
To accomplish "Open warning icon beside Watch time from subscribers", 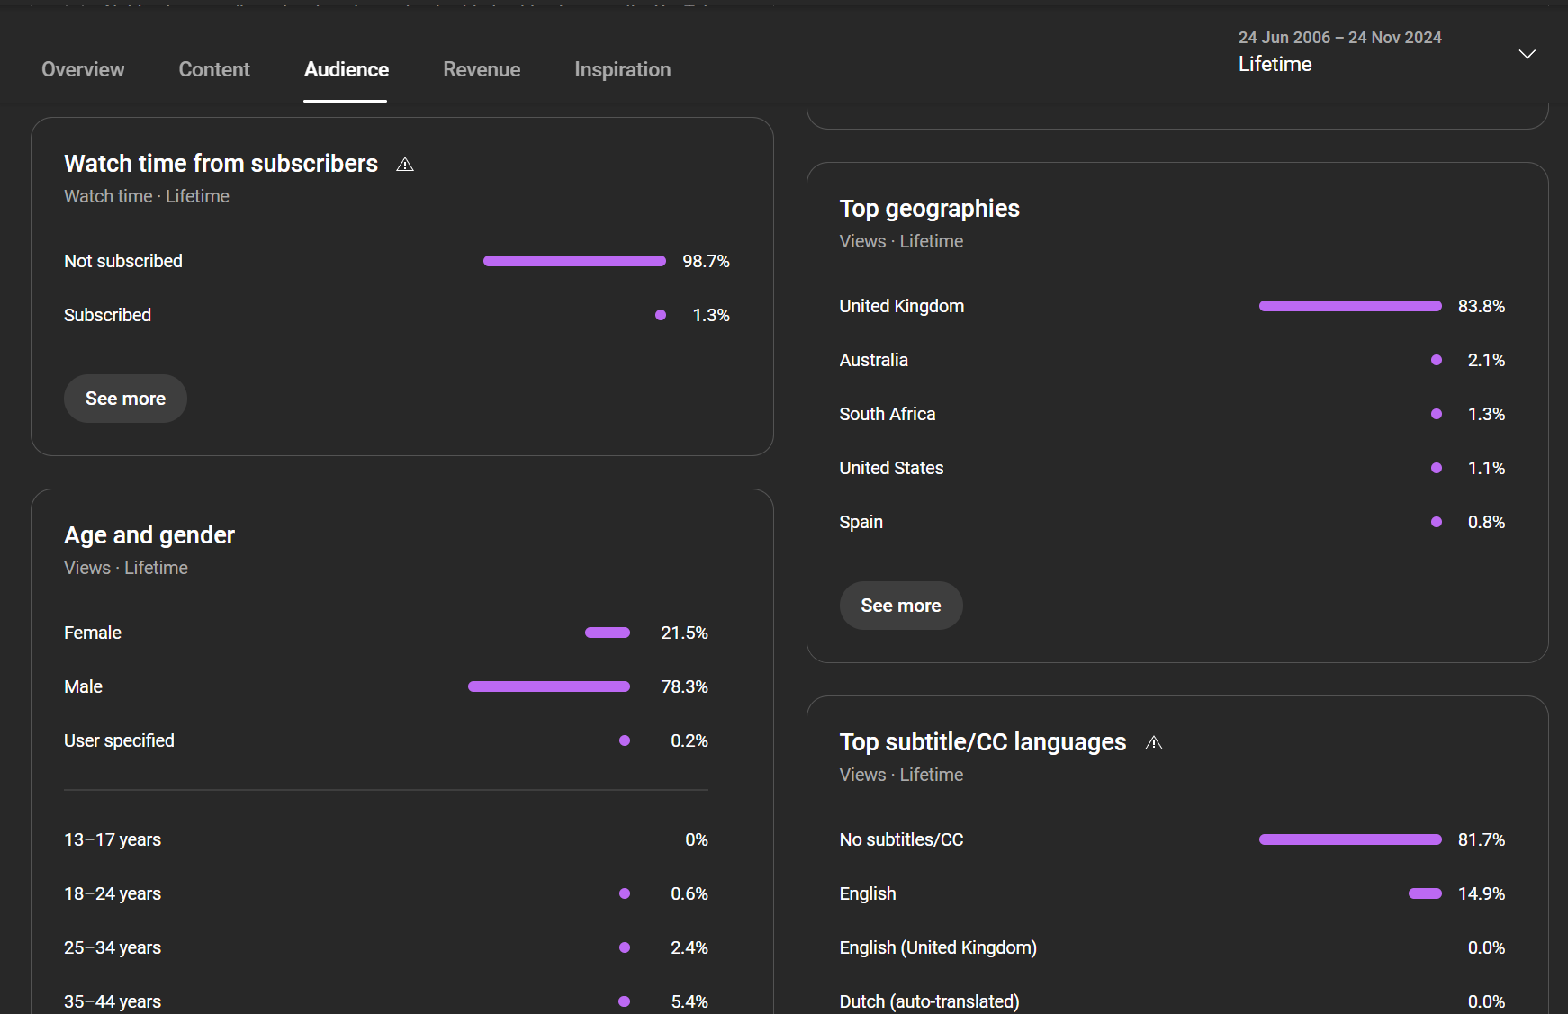I will click(405, 165).
